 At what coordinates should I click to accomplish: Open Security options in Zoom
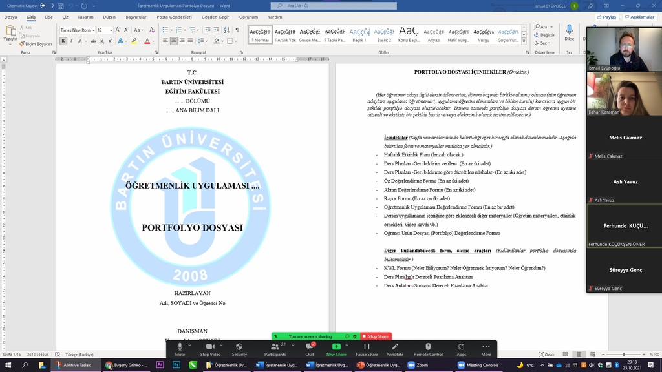(239, 349)
